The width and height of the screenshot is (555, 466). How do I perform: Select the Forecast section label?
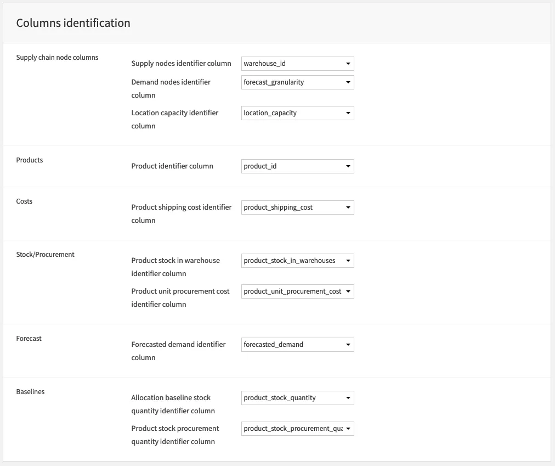point(29,339)
